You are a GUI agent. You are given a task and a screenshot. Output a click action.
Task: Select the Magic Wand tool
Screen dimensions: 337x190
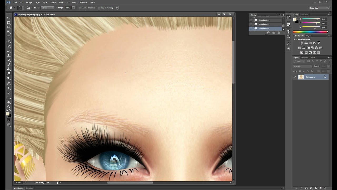pos(9,32)
